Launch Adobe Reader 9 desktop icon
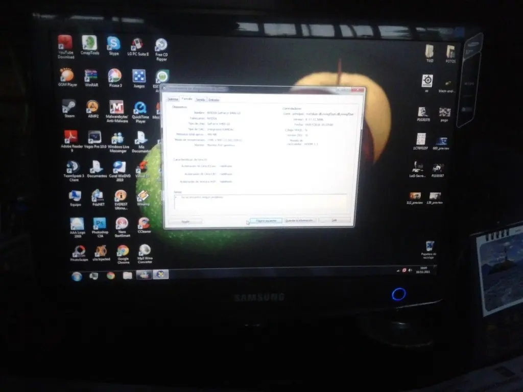The height and width of the screenshot is (392, 523). click(72, 141)
